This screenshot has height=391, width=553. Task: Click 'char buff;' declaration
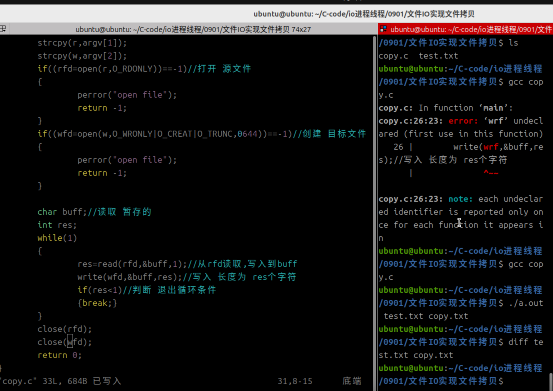[62, 212]
